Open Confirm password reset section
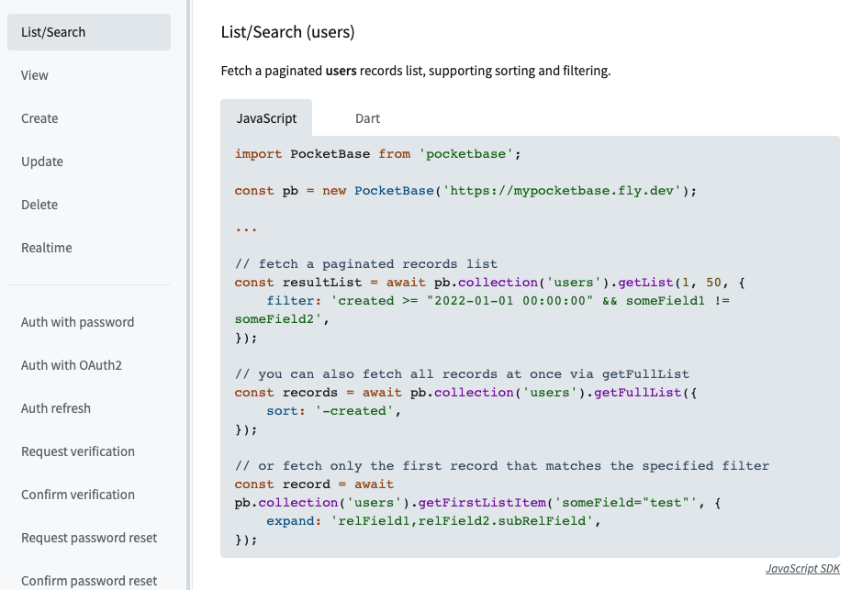This screenshot has height=590, width=862. click(89, 581)
